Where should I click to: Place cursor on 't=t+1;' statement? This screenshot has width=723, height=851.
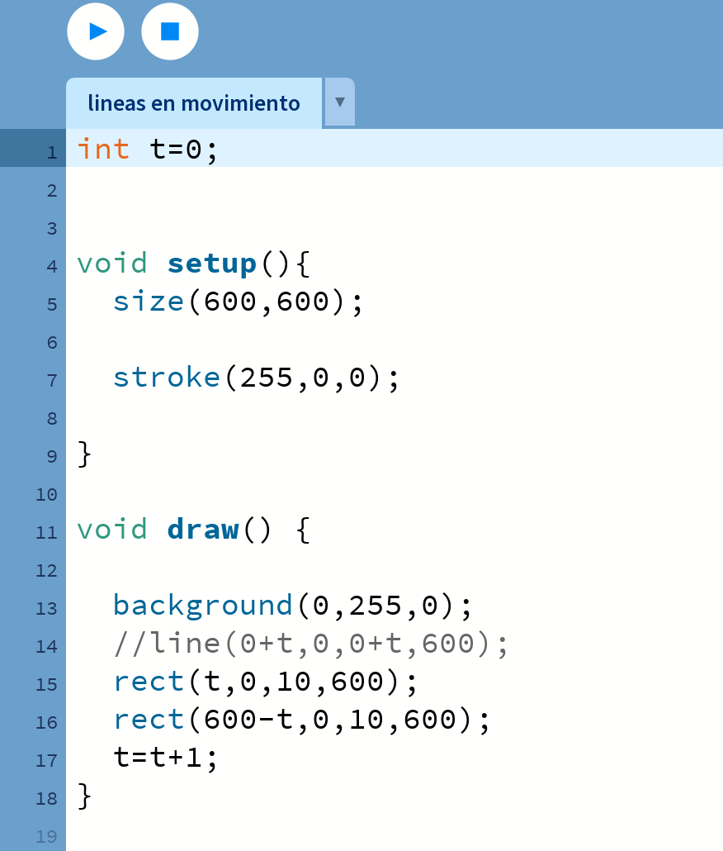coord(166,758)
